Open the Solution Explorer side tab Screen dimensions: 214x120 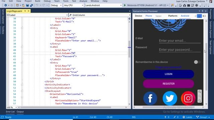[x=211, y=30]
